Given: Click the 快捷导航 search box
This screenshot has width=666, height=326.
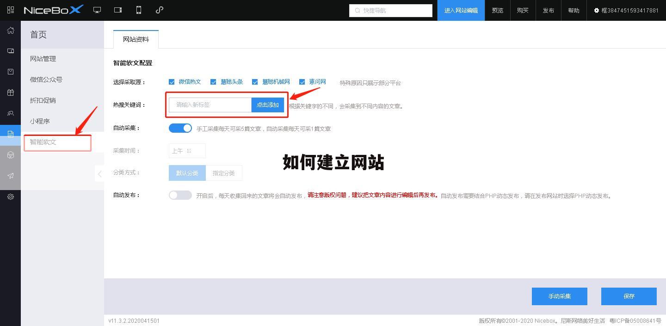Looking at the screenshot, I should [x=391, y=10].
